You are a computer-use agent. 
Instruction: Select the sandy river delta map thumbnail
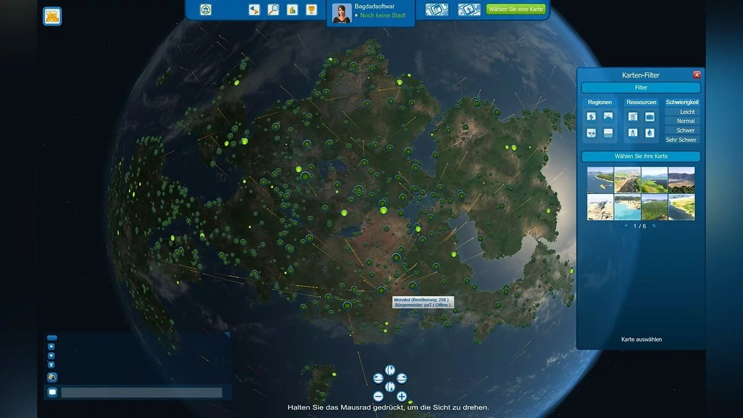tap(682, 207)
